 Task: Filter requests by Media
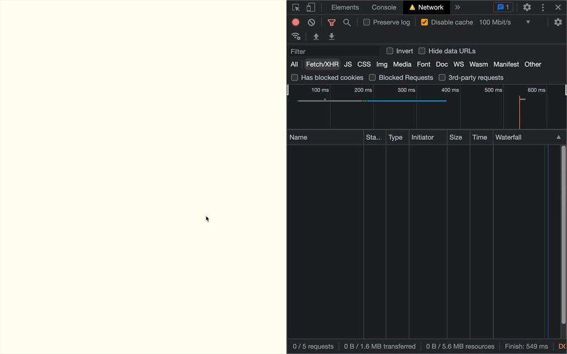402,65
